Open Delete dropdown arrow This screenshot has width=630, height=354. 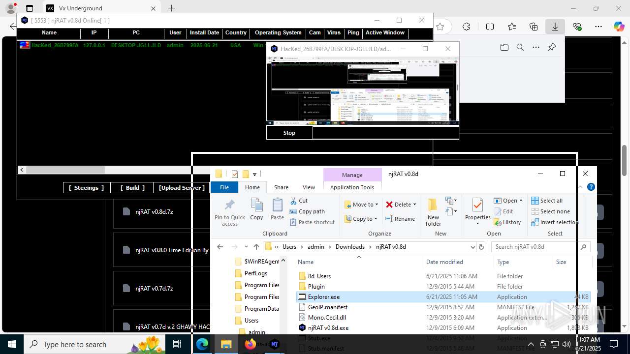pos(414,205)
